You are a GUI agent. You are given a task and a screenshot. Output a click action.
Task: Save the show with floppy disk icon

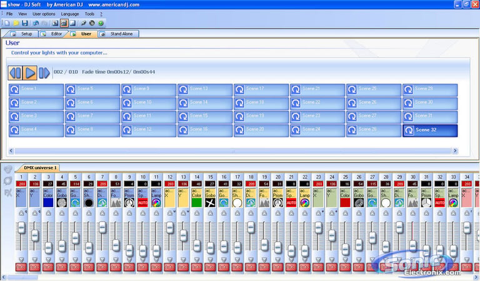coord(25,23)
